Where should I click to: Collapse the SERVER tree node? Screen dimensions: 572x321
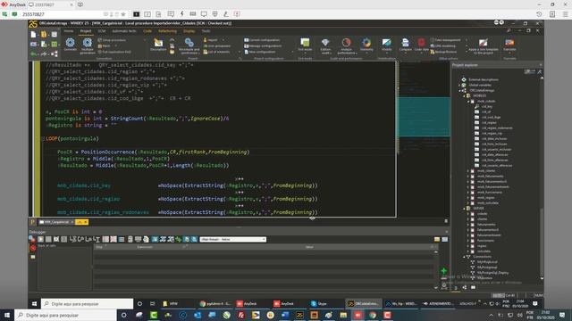coord(465,208)
